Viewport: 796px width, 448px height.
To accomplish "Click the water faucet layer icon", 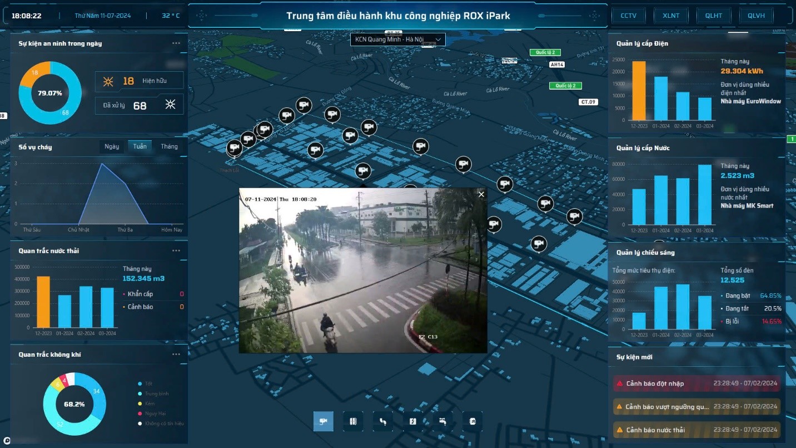I will (x=442, y=421).
